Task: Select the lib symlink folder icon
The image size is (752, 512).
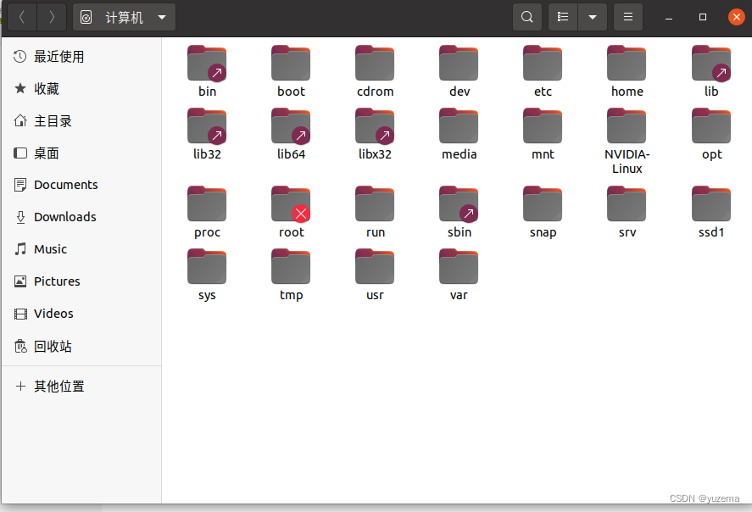Action: click(x=711, y=63)
